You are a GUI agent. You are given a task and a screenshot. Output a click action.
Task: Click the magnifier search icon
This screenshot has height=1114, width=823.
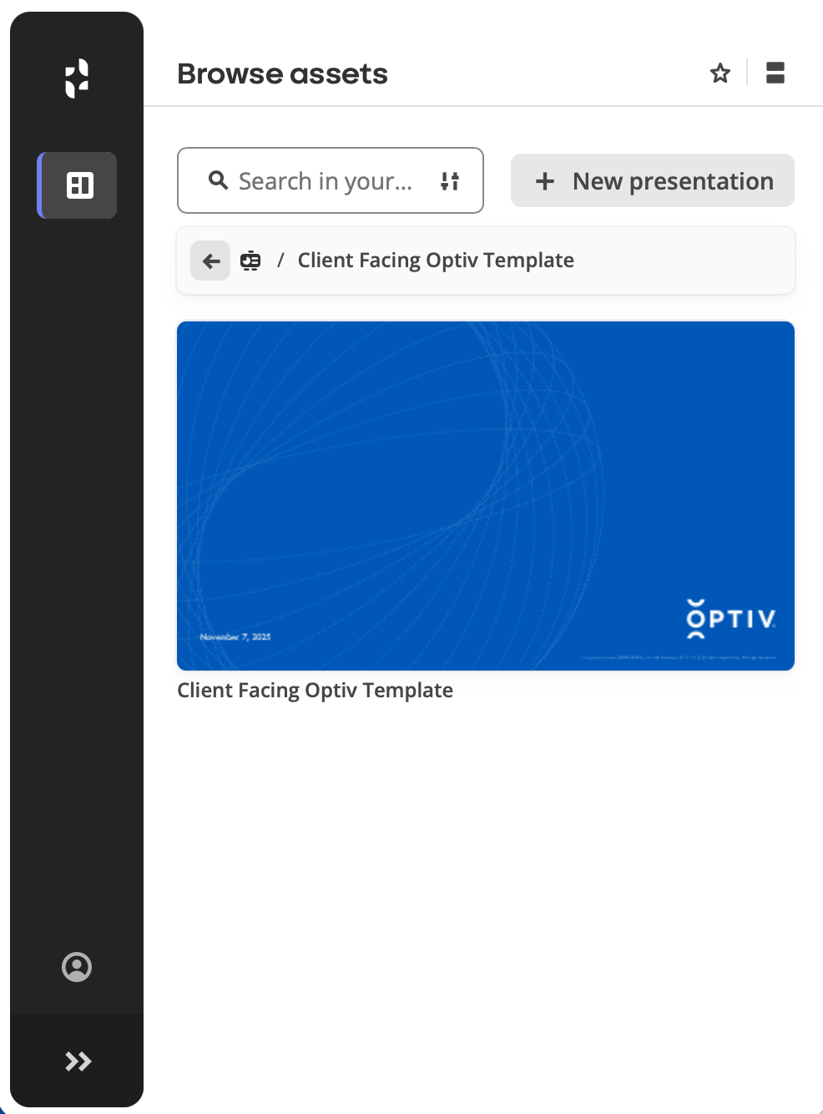tap(218, 180)
